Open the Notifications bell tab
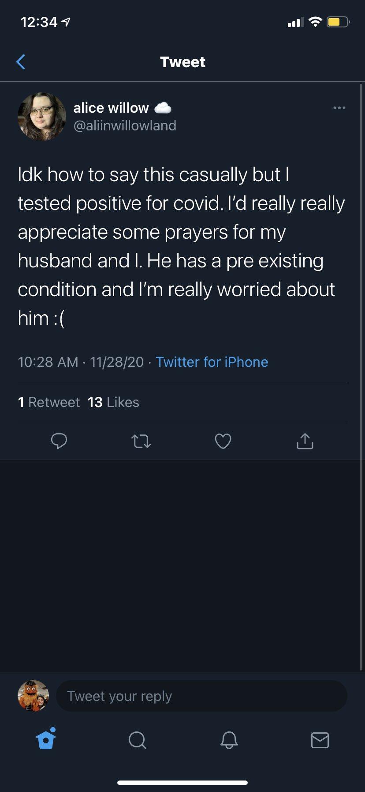 point(229,740)
